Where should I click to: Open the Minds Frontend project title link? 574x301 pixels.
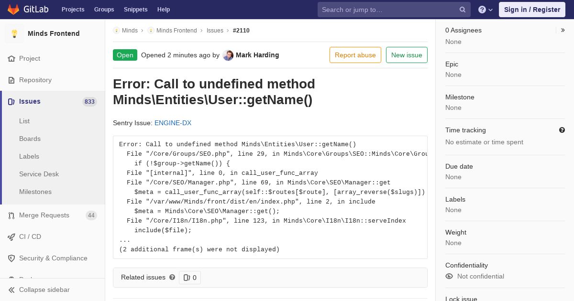[54, 33]
